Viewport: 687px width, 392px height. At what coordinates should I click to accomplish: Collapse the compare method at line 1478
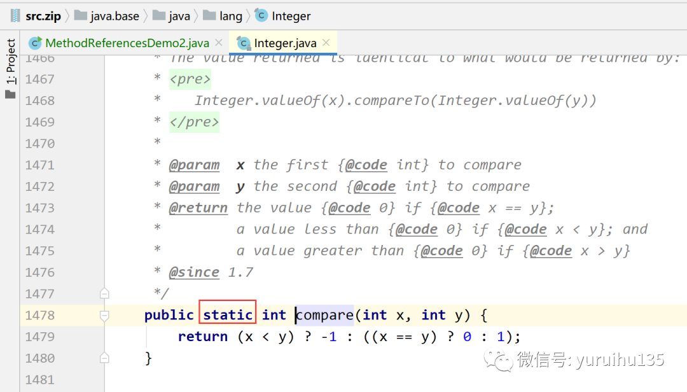point(104,315)
